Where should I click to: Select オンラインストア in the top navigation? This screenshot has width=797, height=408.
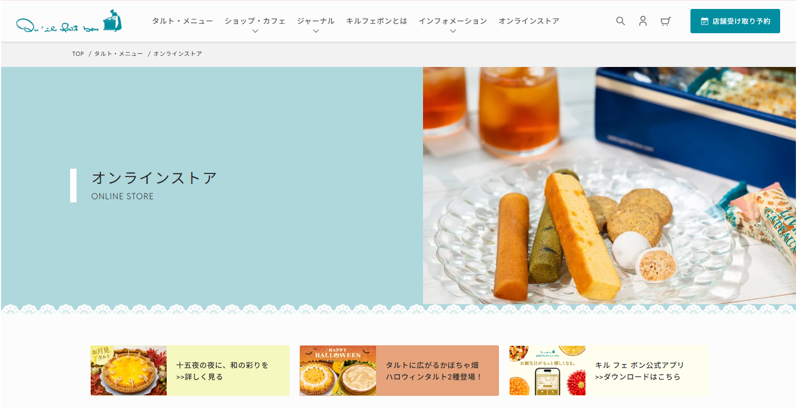[x=529, y=21]
